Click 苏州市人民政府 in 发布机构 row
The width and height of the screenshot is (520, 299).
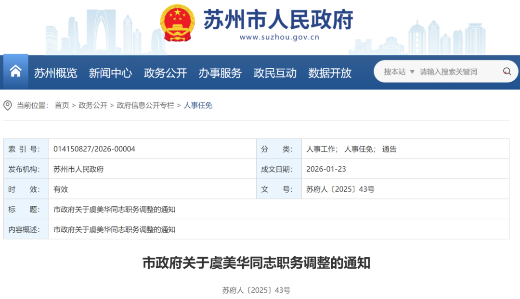[x=78, y=169]
